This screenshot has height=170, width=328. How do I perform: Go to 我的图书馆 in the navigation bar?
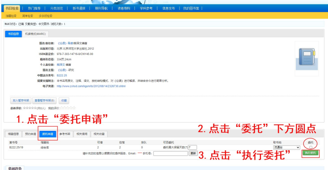click(x=191, y=8)
